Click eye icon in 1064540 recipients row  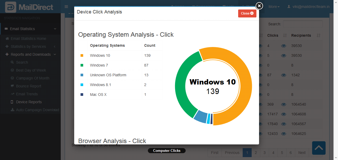tap(284, 104)
